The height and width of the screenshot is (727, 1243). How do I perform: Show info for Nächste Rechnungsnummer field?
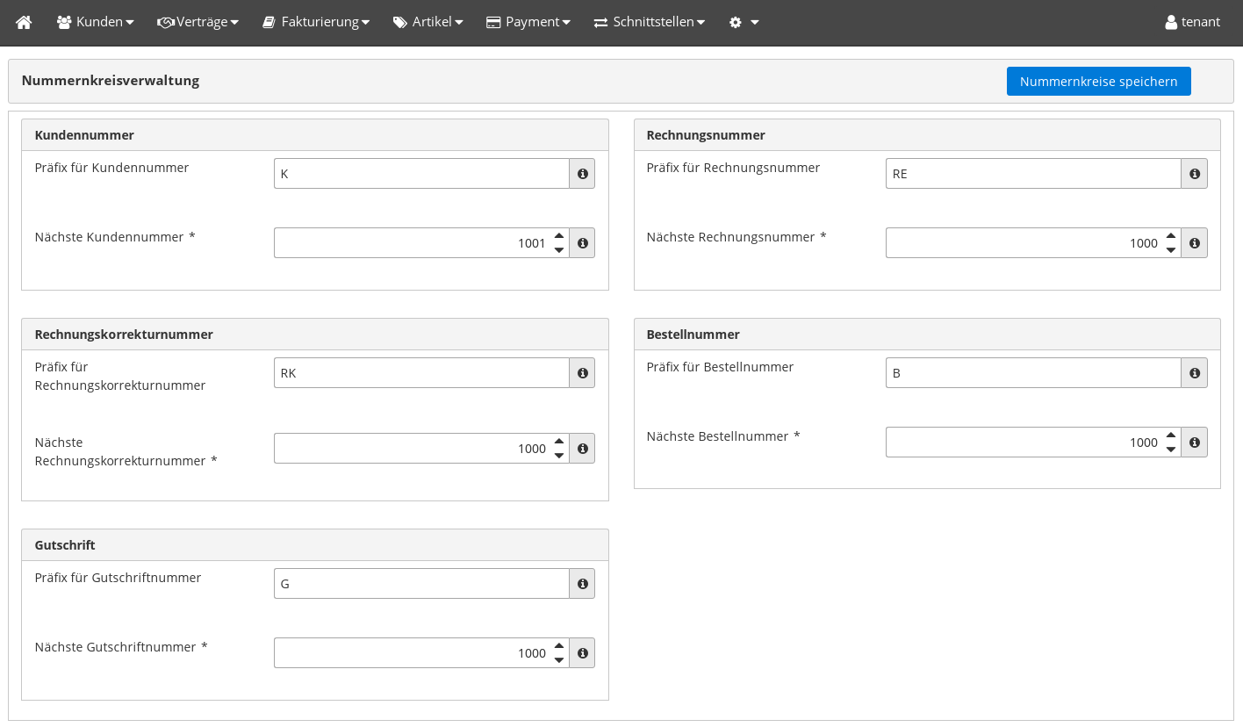click(x=1194, y=243)
